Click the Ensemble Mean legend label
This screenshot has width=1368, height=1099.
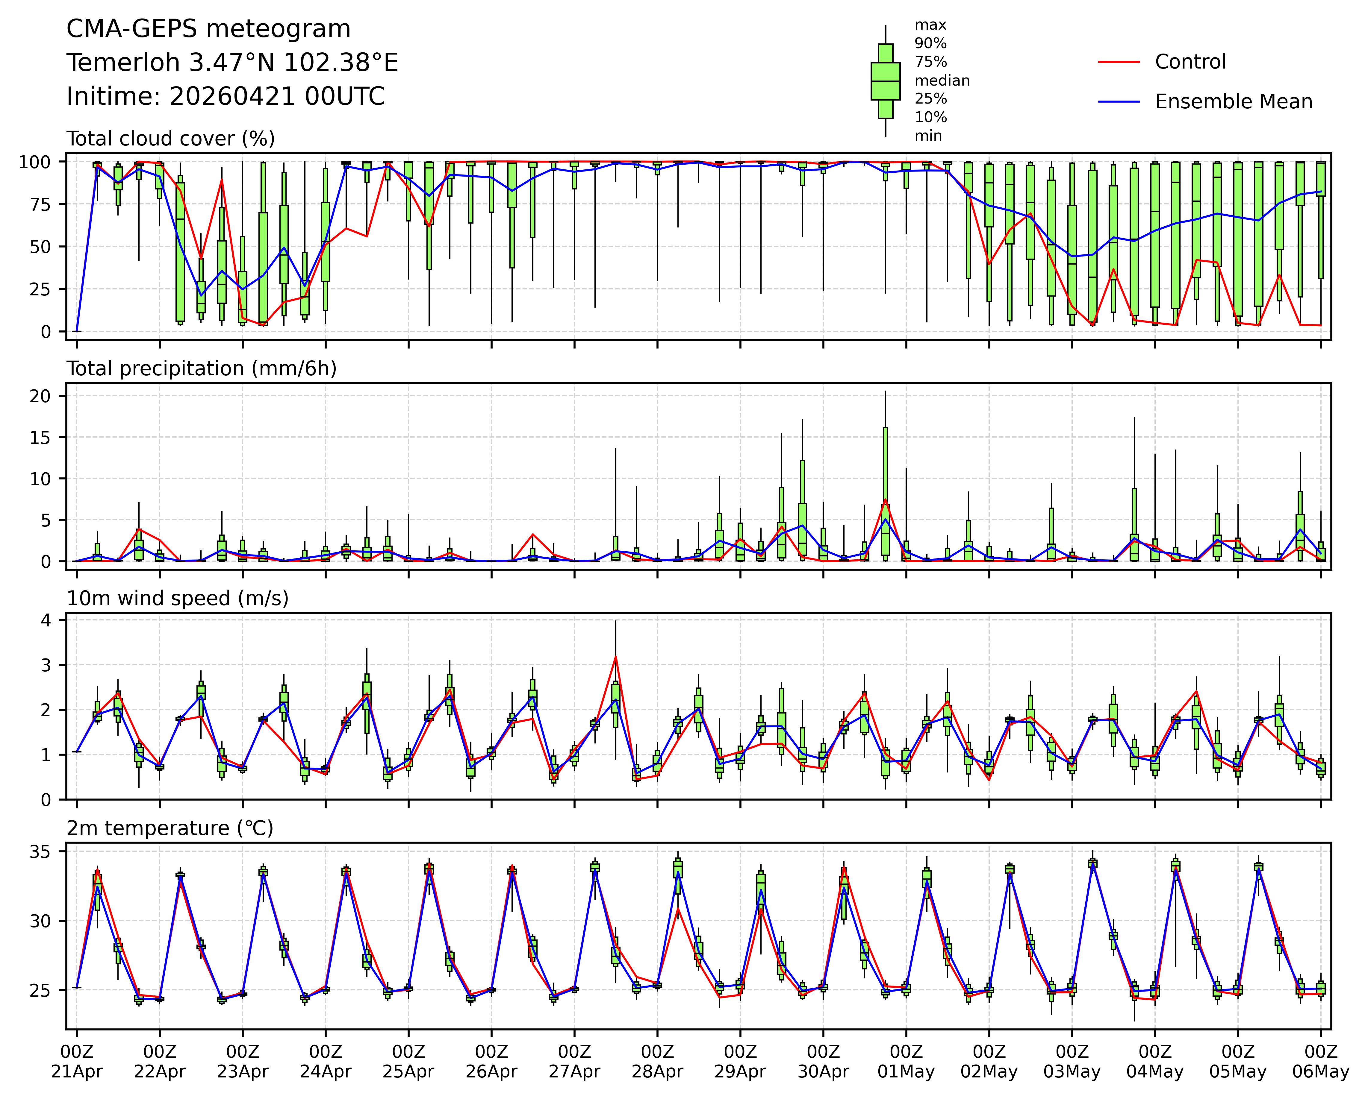coord(1233,102)
